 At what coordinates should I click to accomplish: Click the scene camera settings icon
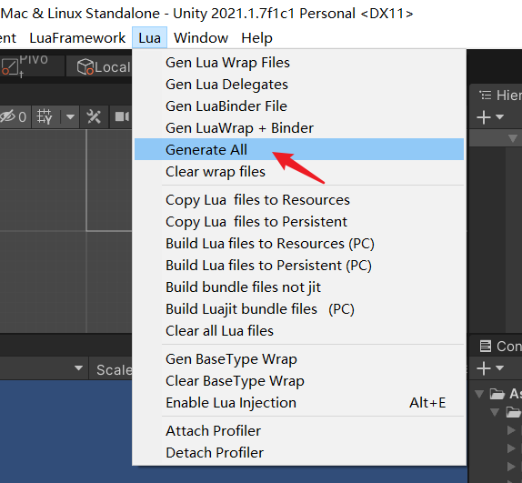click(122, 116)
